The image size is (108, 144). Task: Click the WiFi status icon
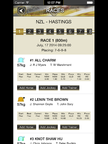[27, 3]
